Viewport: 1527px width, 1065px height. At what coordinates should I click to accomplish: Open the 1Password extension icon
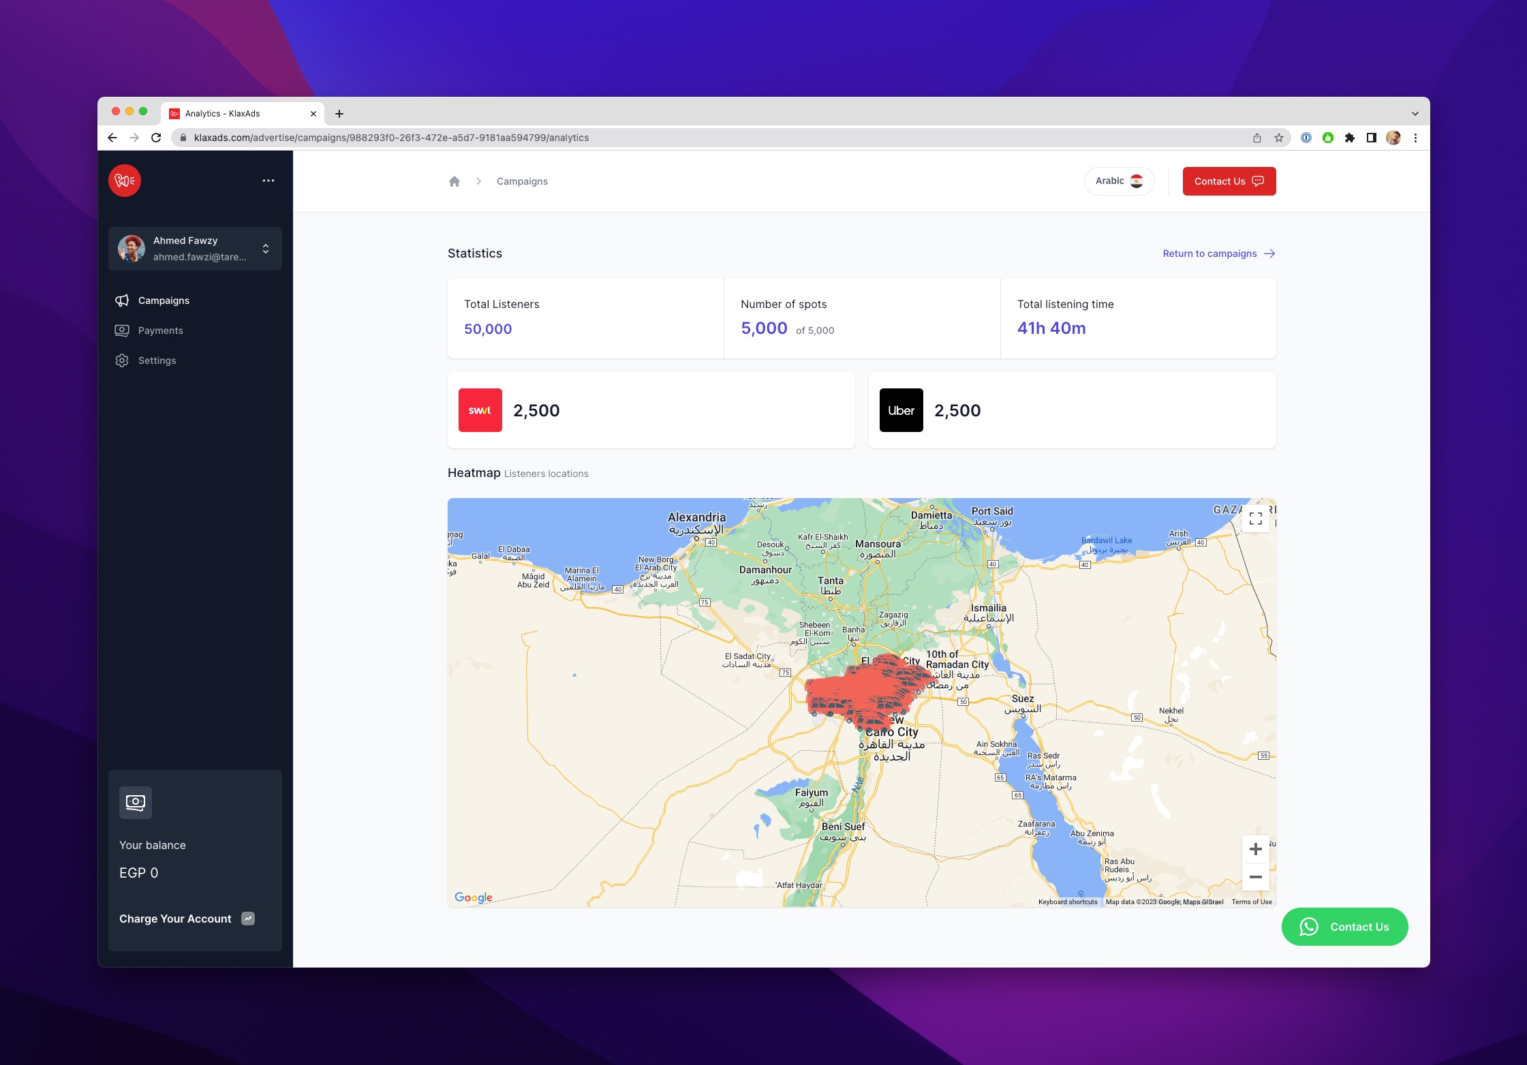pyautogui.click(x=1306, y=138)
